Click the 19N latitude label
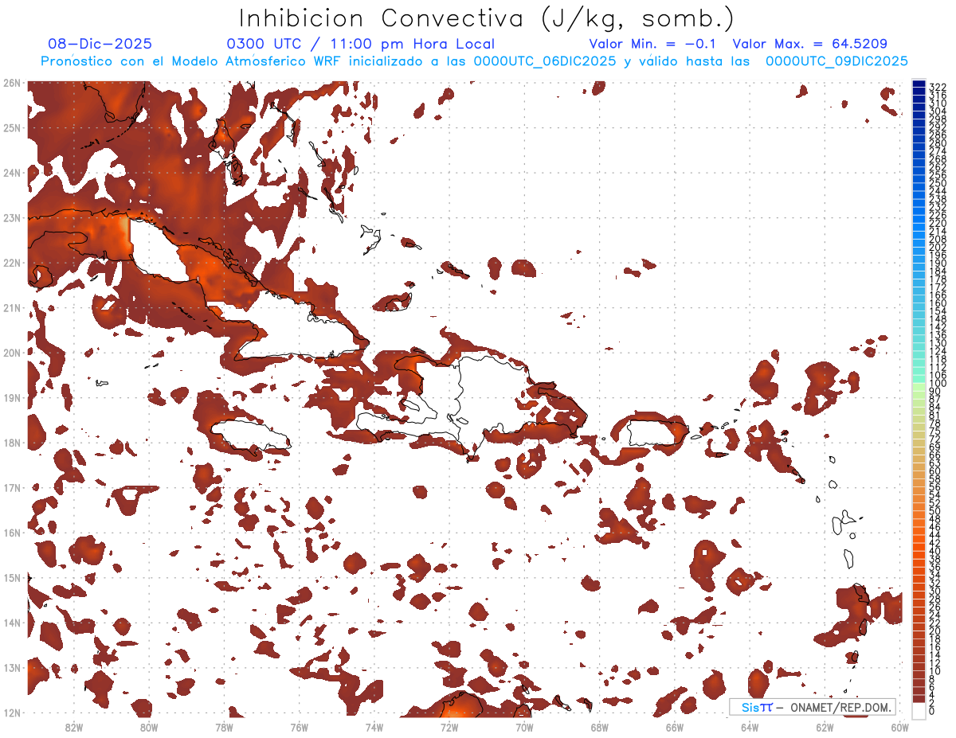Viewport: 956px width, 738px height. point(11,397)
